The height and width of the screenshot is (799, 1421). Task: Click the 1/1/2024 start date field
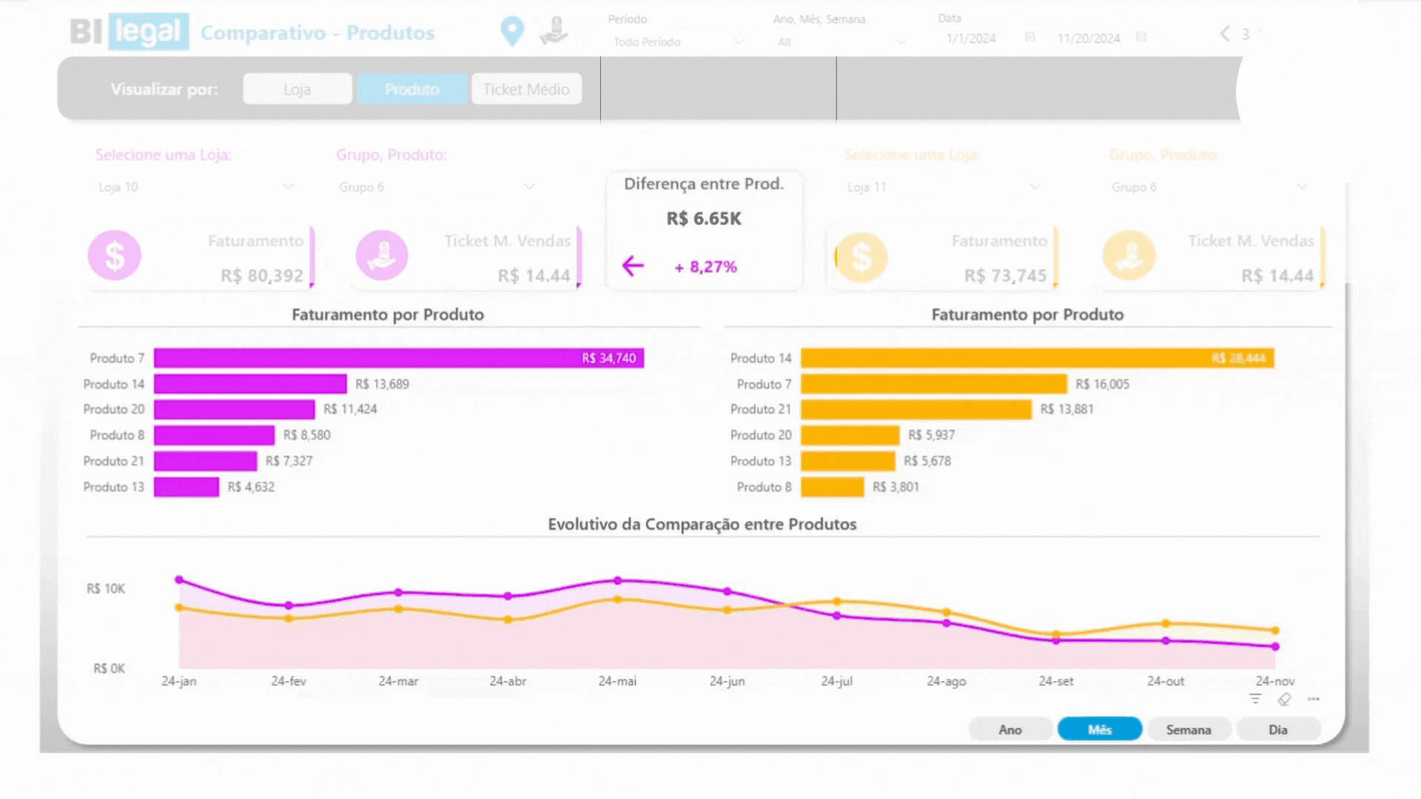click(x=971, y=38)
